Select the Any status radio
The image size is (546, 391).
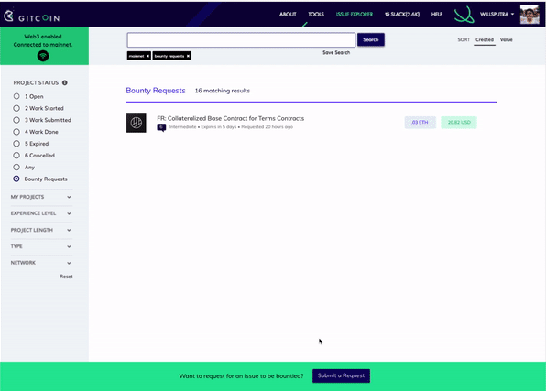tap(16, 168)
